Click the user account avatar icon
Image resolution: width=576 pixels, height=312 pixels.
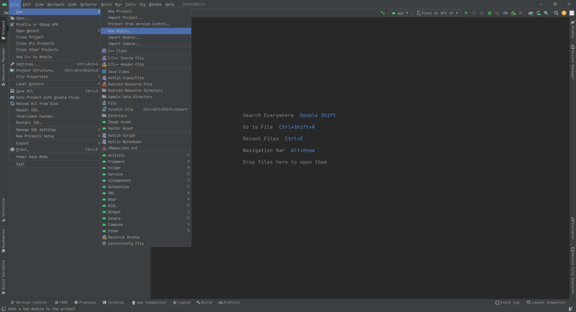571,13
